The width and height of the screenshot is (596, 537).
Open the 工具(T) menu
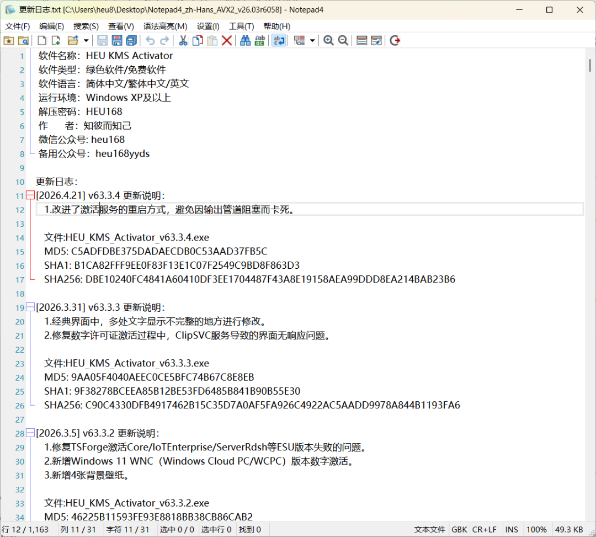tap(241, 26)
